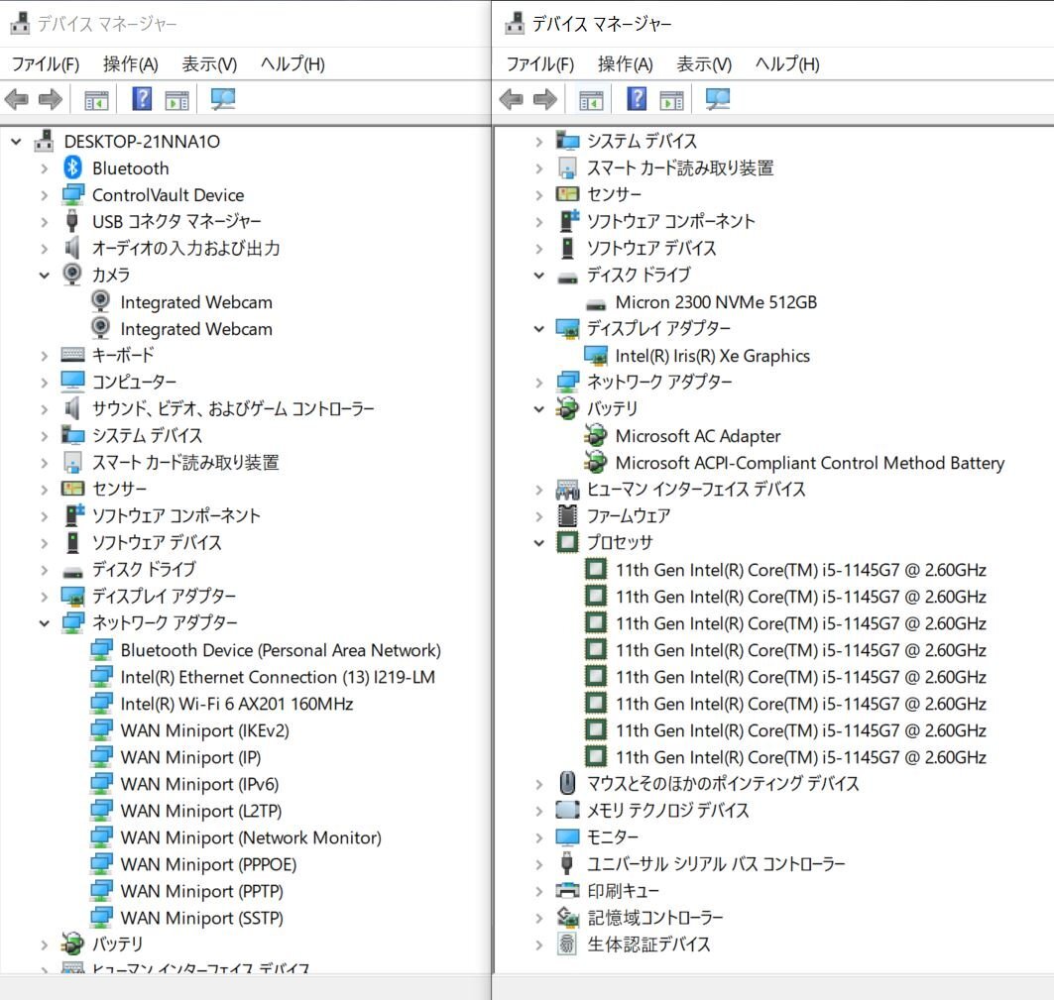The height and width of the screenshot is (1000, 1054).
Task: Select Microsoft ACPI-Compliant Control Method Battery
Action: coord(810,463)
